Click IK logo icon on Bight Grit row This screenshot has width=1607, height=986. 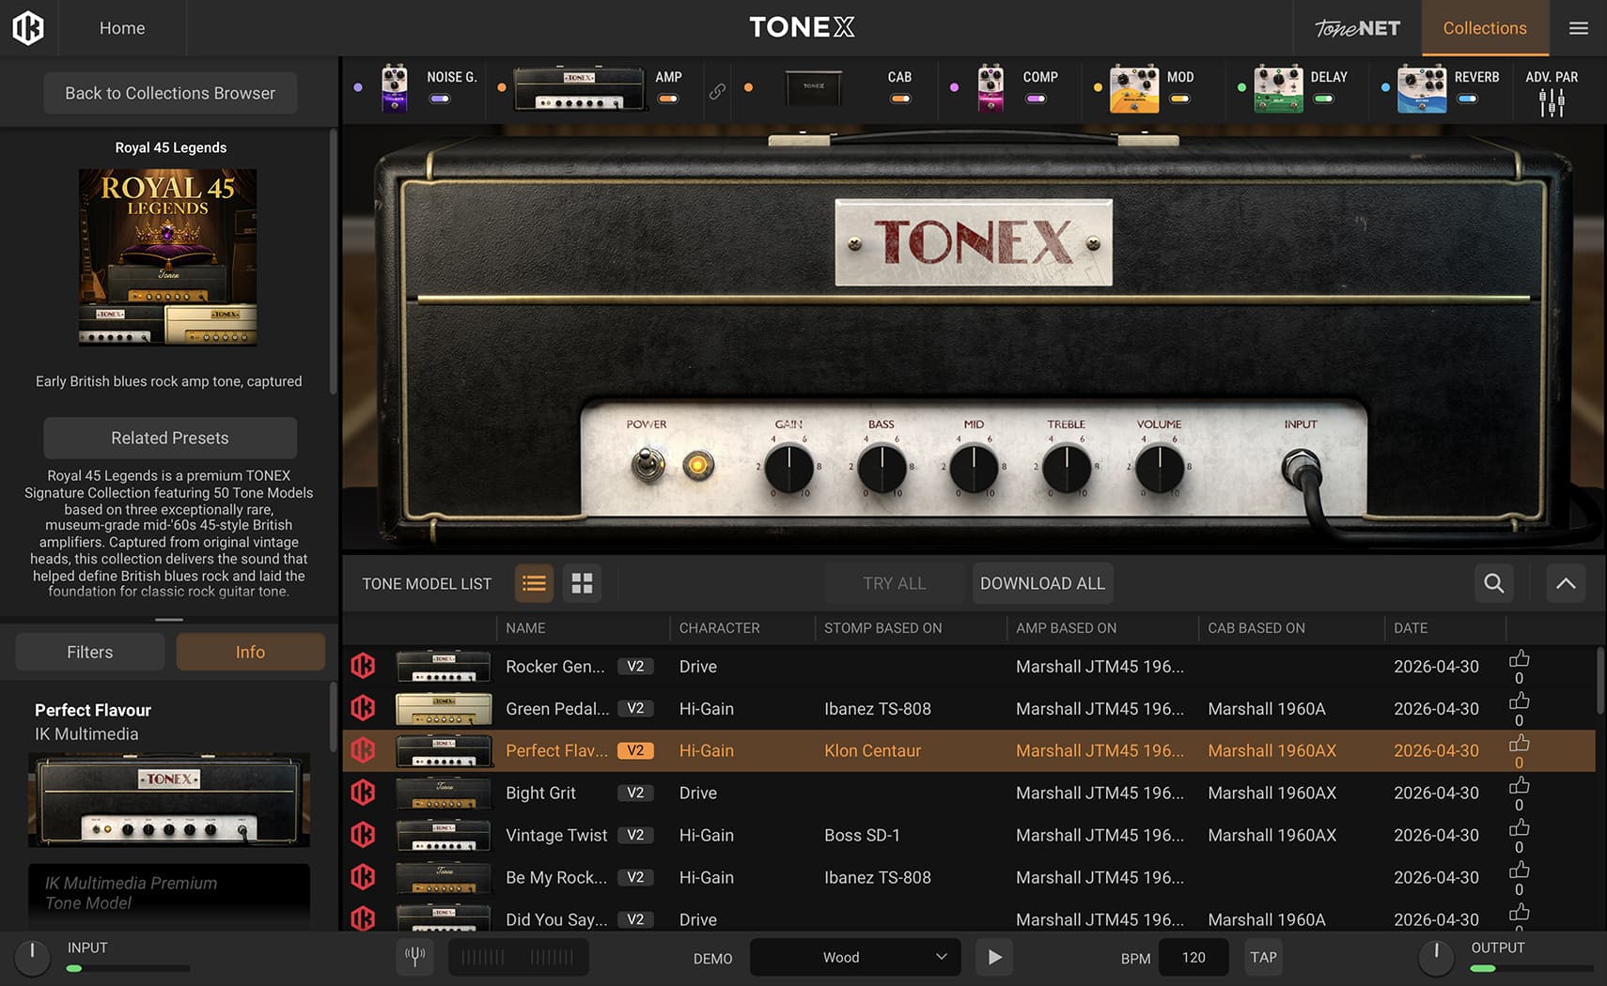coord(363,793)
